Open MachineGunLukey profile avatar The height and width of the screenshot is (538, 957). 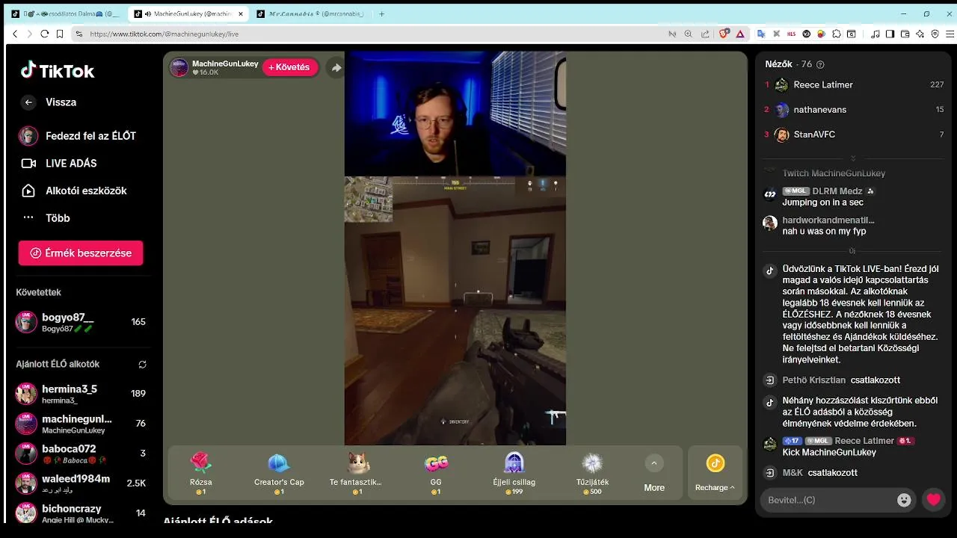tap(179, 68)
